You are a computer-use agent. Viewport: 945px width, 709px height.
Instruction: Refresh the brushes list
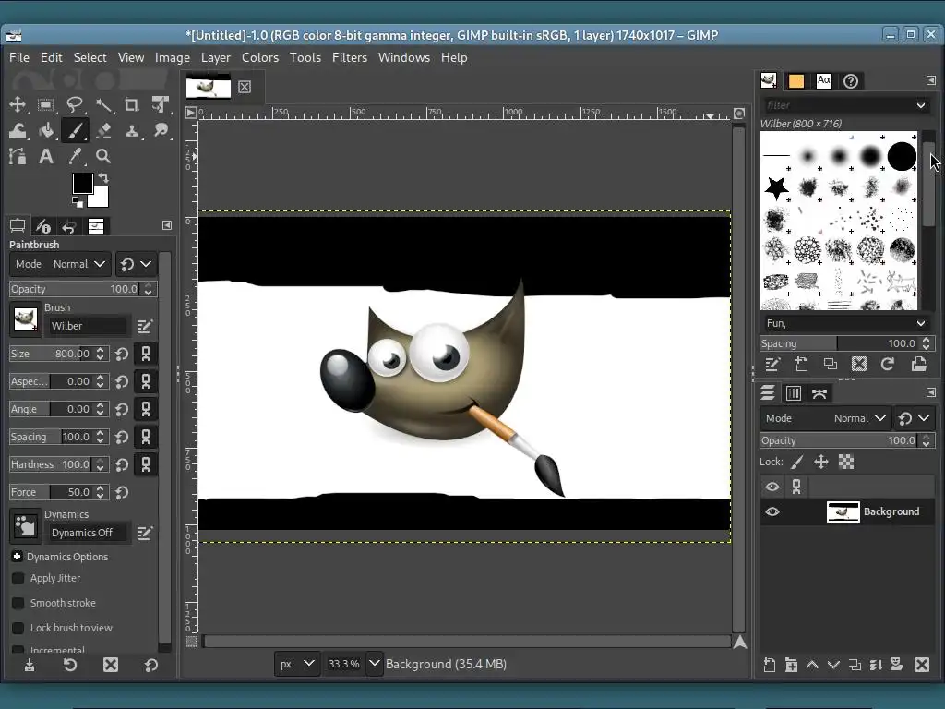(888, 364)
